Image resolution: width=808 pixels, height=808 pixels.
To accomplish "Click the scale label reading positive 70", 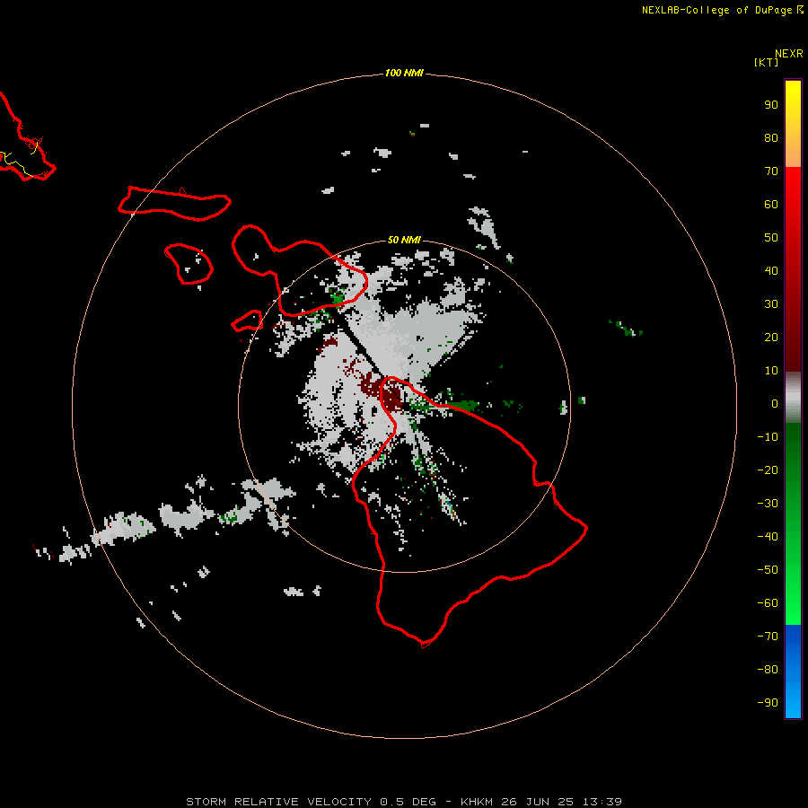I will tap(771, 171).
